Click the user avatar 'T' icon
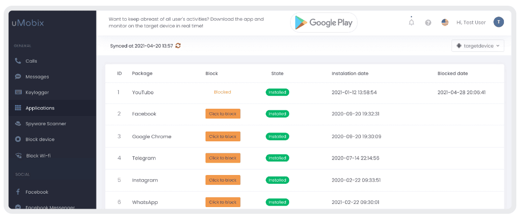The width and height of the screenshot is (521, 219). (x=498, y=22)
